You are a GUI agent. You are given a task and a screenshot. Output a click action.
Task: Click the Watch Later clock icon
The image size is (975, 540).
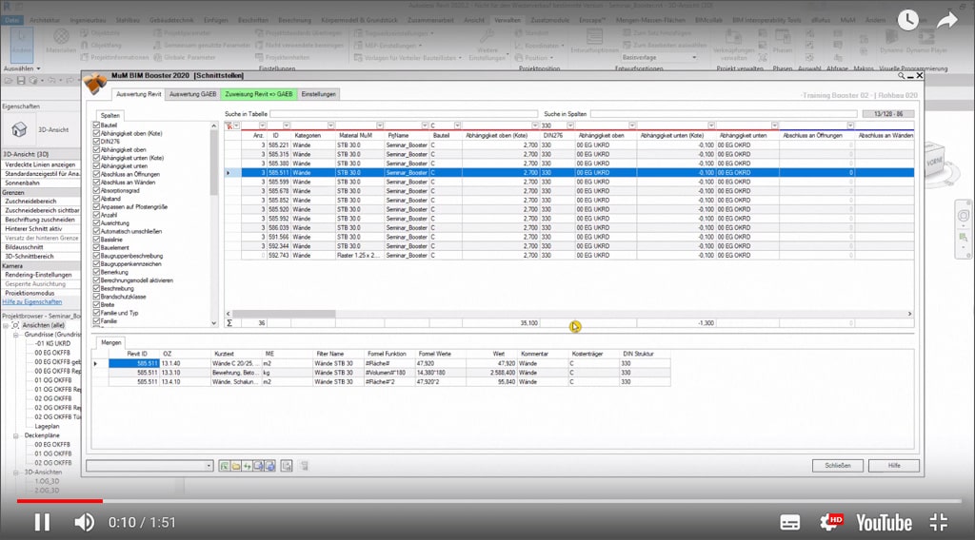907,20
